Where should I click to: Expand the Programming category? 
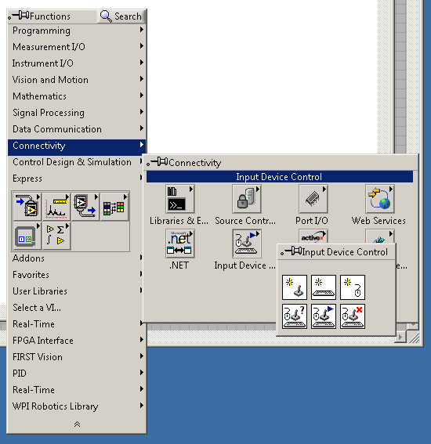click(77, 31)
